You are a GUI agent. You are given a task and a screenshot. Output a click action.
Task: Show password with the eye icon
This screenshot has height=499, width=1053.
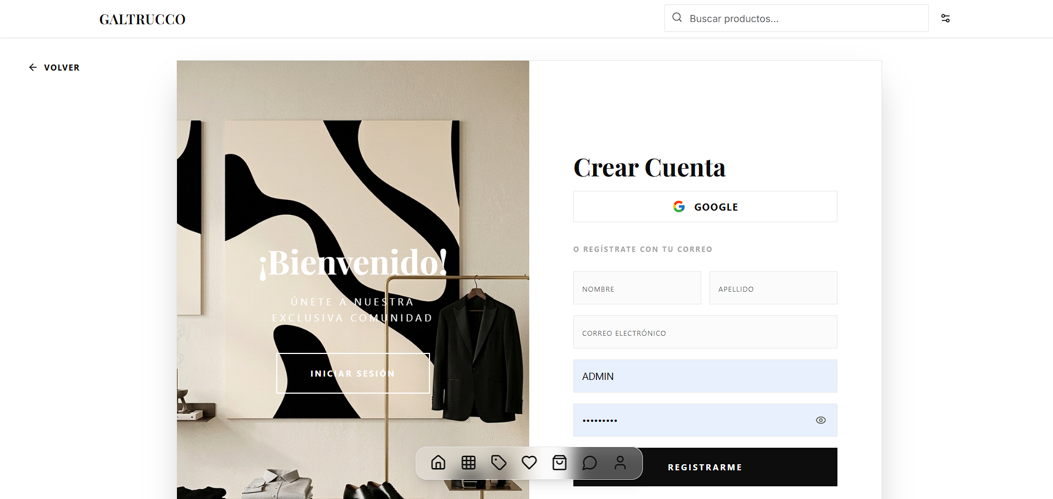[x=821, y=420]
